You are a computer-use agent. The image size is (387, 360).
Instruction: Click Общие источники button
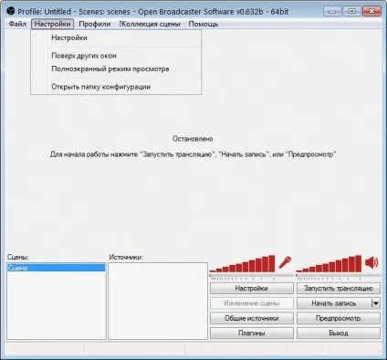coord(252,318)
